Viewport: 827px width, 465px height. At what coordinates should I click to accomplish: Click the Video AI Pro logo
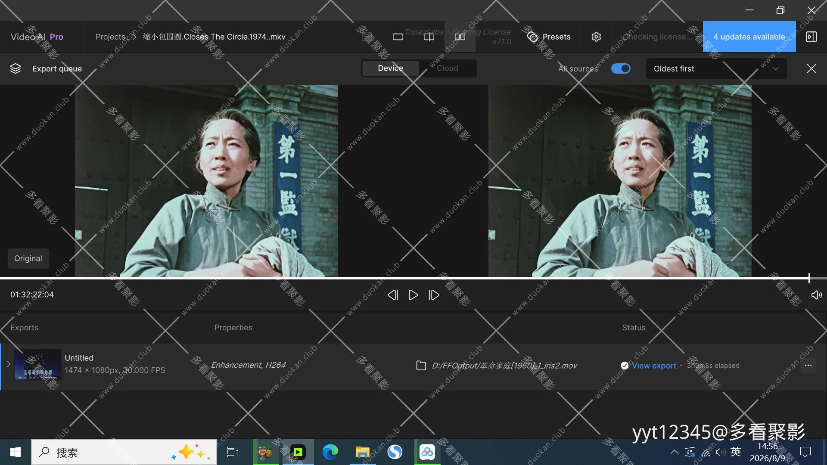37,37
